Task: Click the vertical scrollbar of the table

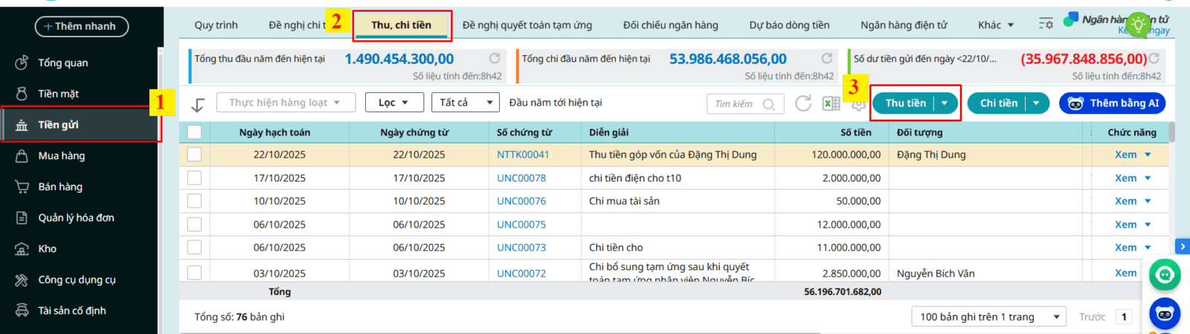Action: coord(1172,134)
